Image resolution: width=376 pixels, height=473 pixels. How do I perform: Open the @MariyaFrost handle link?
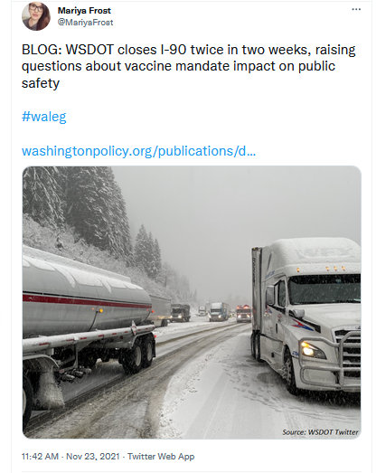(x=85, y=23)
